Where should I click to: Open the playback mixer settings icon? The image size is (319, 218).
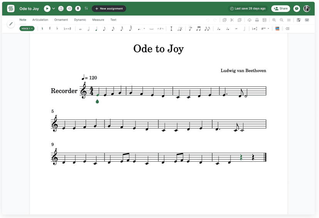click(x=86, y=8)
